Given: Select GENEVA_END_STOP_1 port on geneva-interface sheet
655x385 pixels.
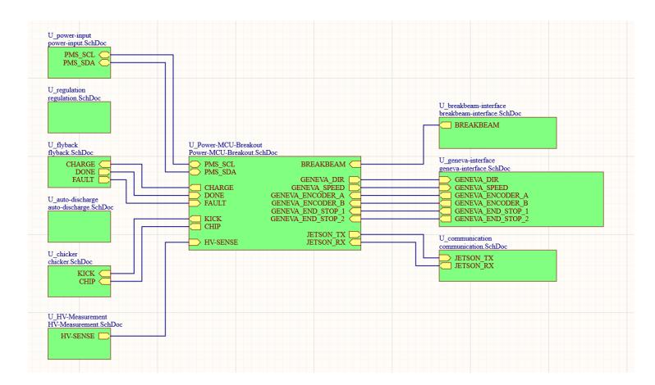Looking at the screenshot, I should point(446,211).
